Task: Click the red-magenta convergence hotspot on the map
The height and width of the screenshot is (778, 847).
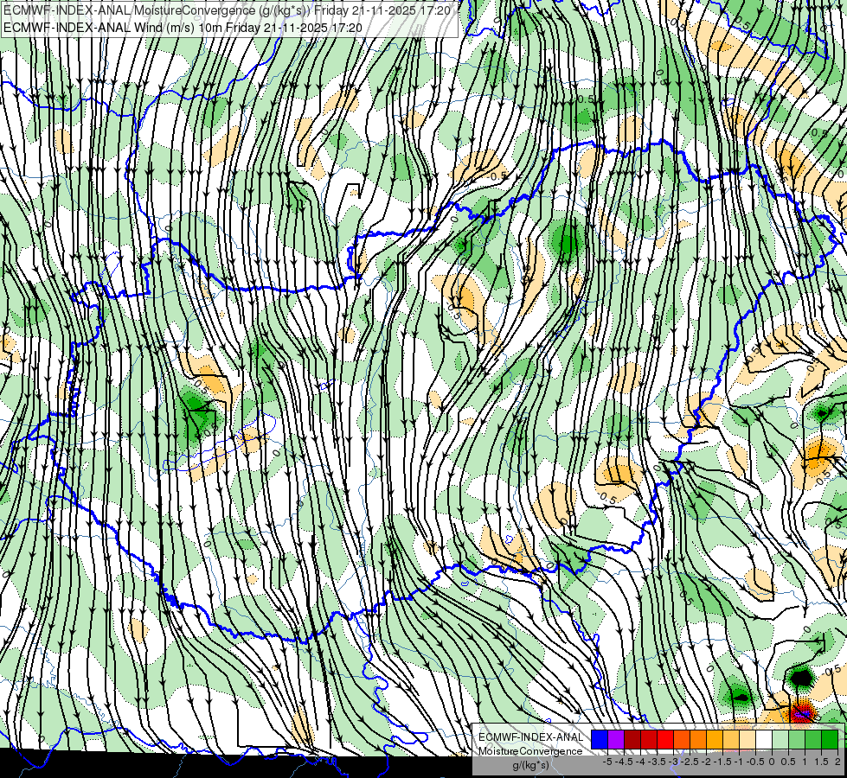Action: click(802, 712)
